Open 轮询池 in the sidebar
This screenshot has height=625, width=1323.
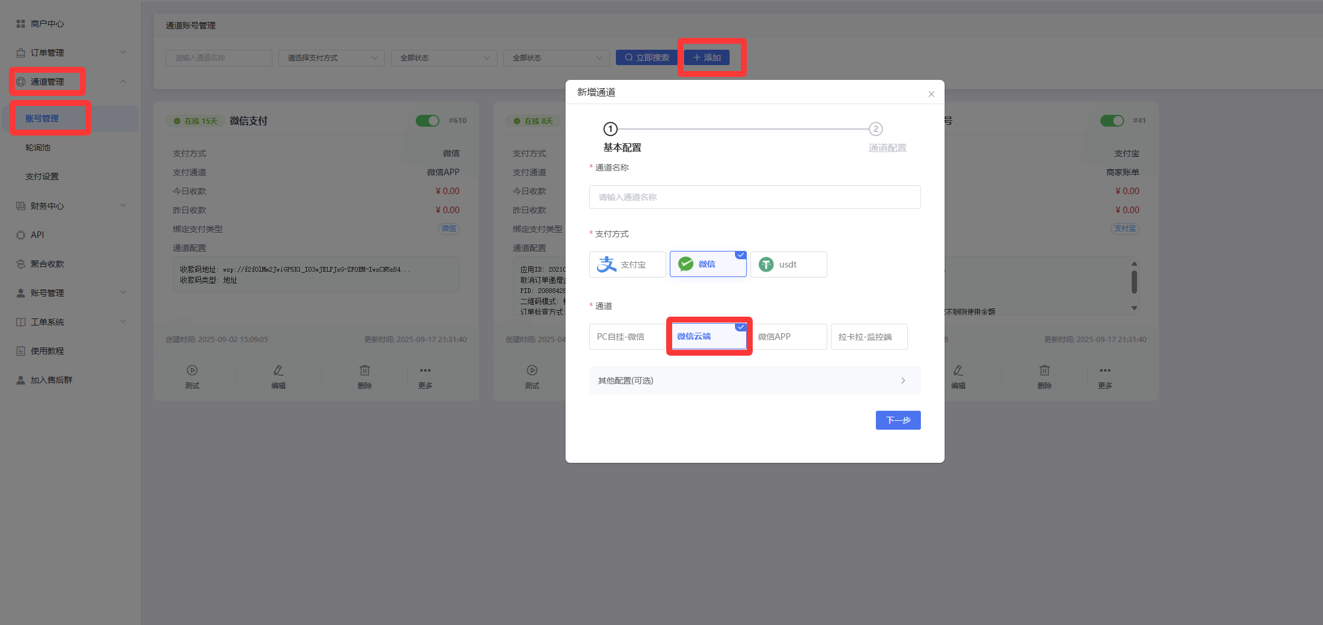coord(38,147)
